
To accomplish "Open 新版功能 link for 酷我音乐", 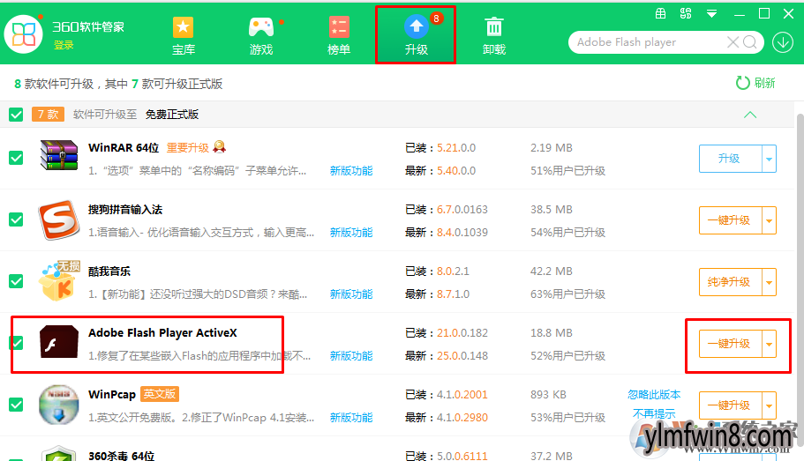I will coord(351,294).
